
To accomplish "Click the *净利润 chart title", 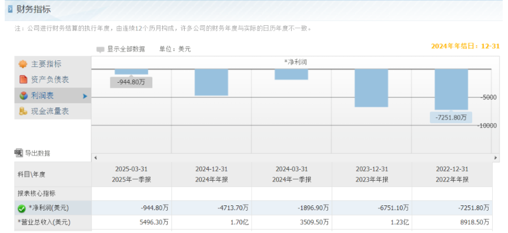I will pyautogui.click(x=295, y=62).
